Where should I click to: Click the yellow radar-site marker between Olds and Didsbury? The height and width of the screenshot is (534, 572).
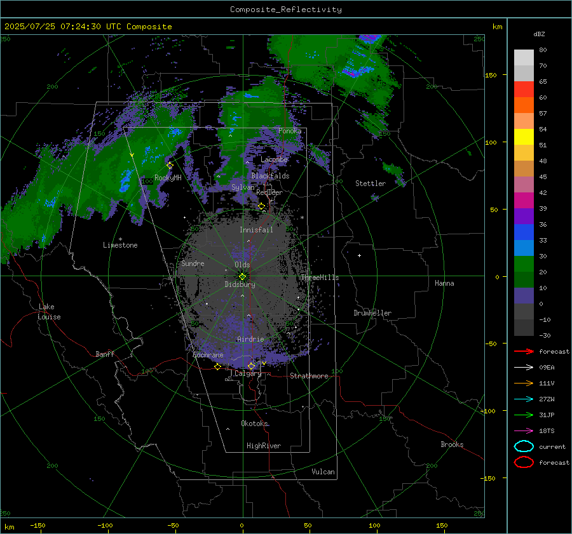(242, 277)
